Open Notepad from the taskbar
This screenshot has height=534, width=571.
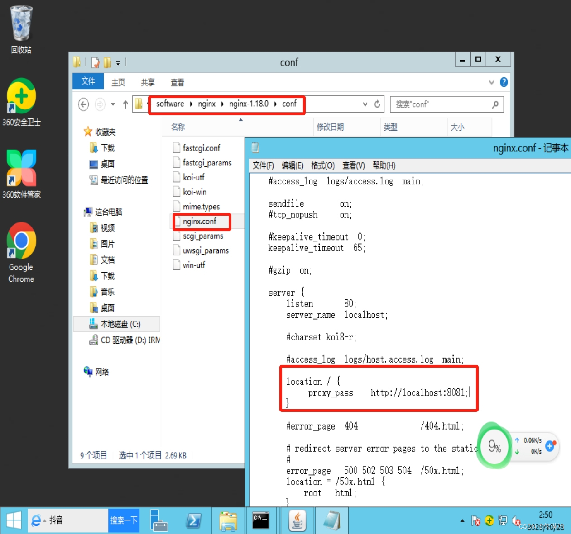(x=332, y=520)
